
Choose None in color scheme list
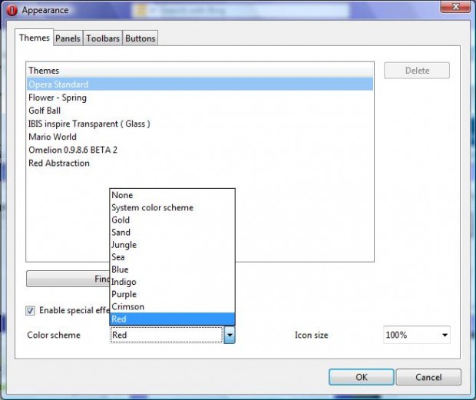[x=172, y=195]
